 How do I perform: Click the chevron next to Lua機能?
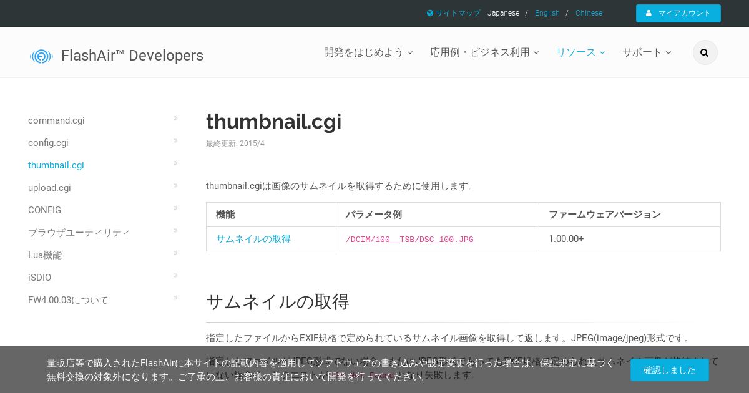click(x=175, y=253)
